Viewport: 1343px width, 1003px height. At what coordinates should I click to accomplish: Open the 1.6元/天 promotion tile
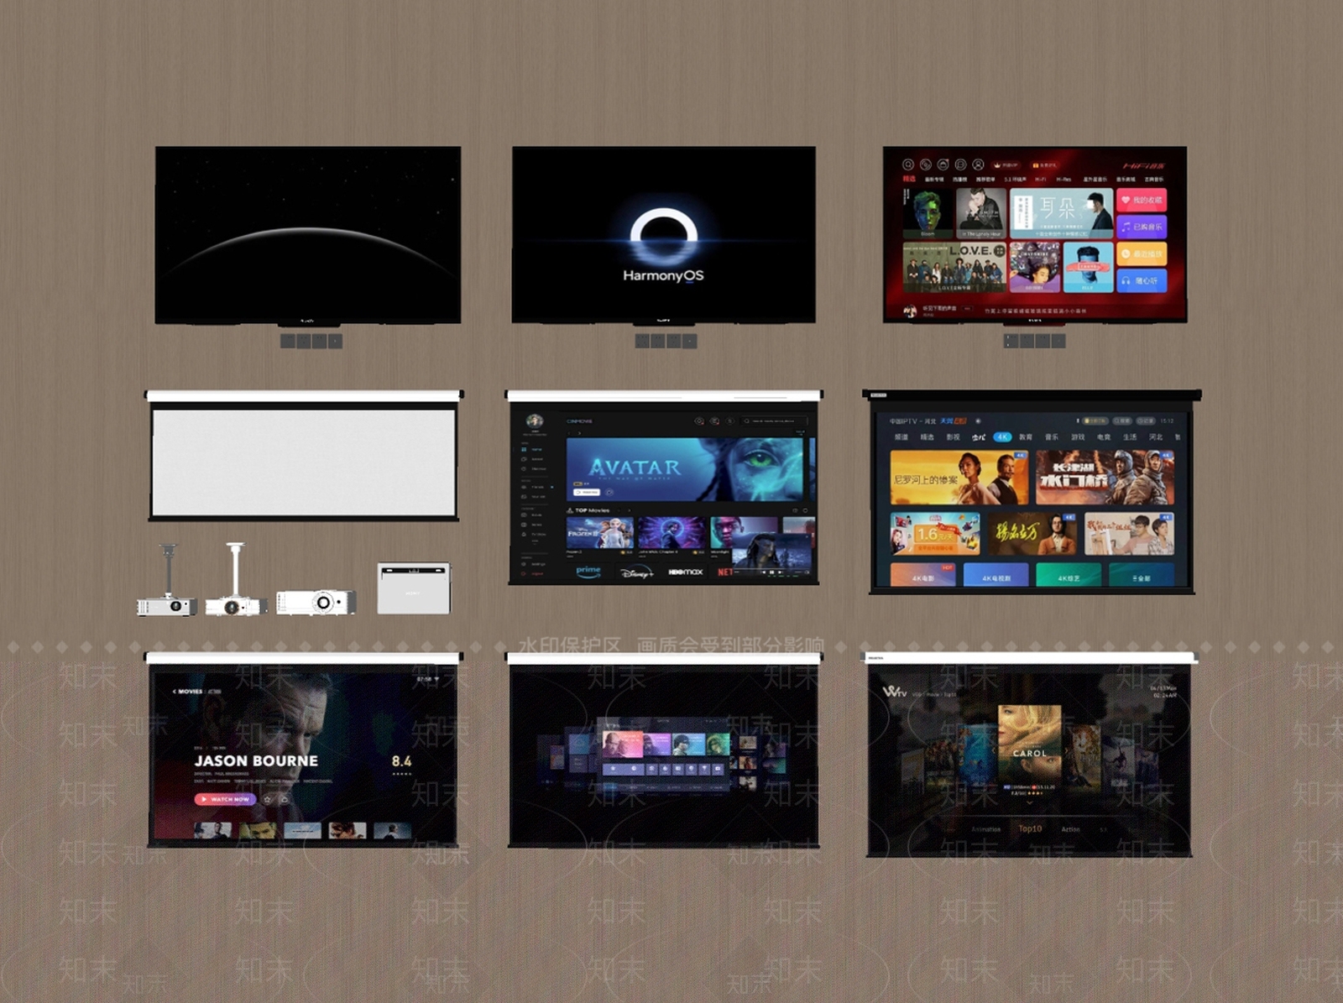(x=935, y=534)
